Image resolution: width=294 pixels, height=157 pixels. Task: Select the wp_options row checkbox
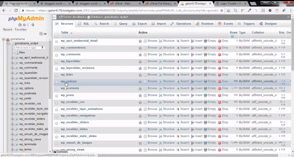[x=57, y=82]
